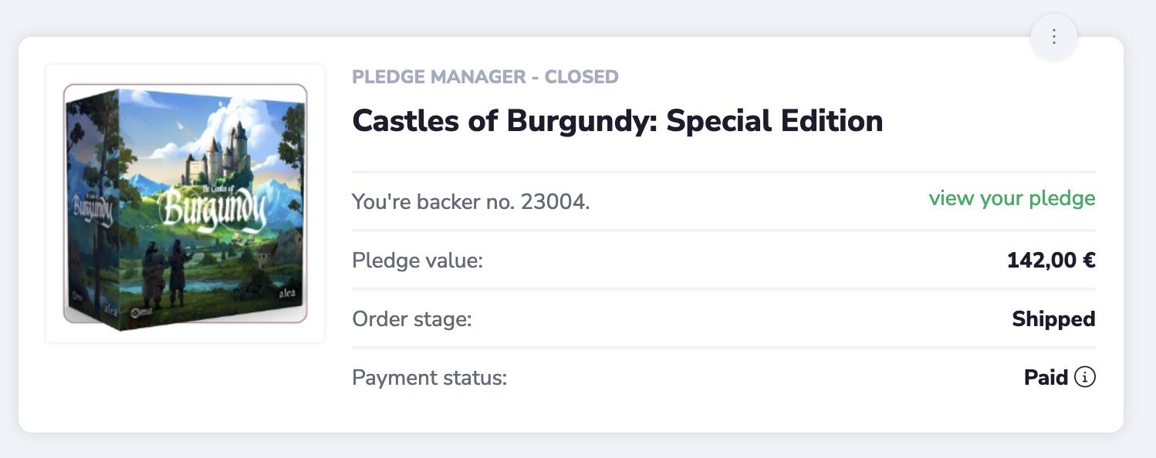Click the Castles of Burgundy: Special Edition title
The width and height of the screenshot is (1156, 458).
617,121
